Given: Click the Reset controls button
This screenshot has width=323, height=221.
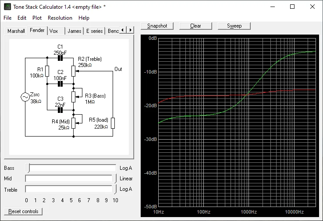Looking at the screenshot, I should (23, 211).
